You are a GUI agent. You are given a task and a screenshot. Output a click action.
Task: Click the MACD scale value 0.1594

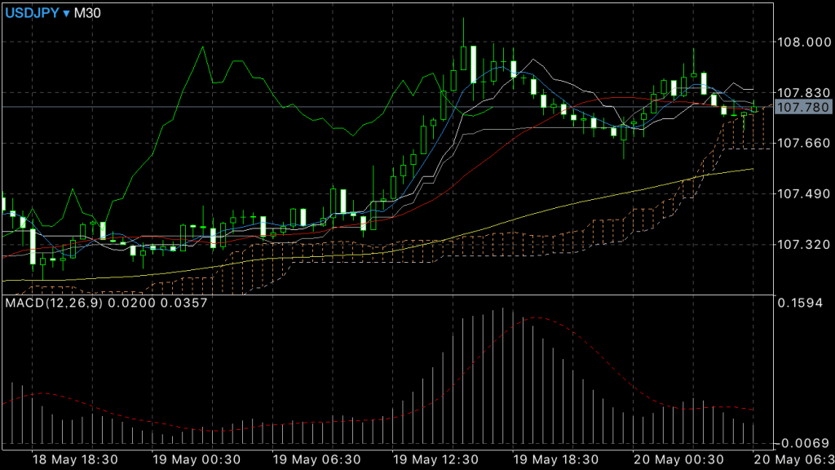(x=800, y=304)
